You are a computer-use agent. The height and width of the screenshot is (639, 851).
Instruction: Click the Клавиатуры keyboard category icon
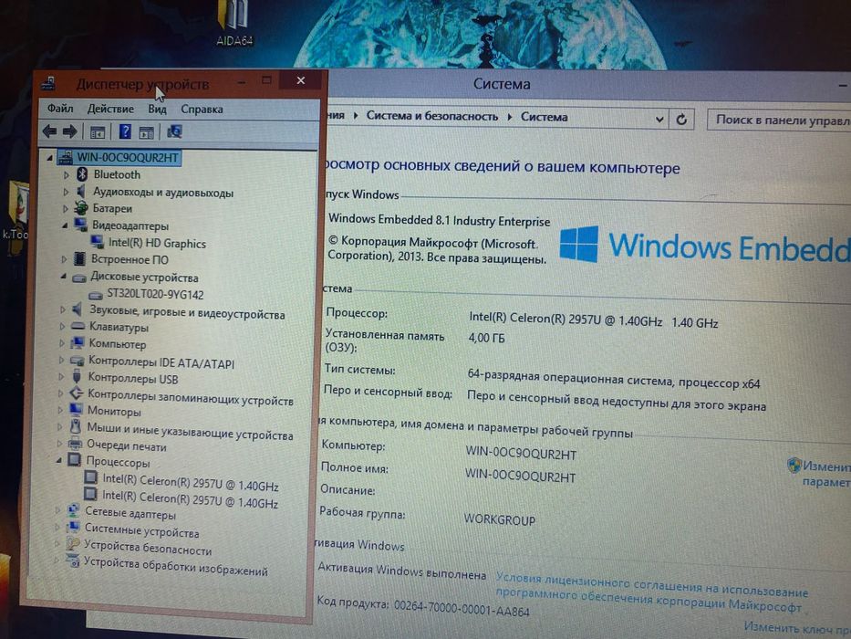[x=78, y=326]
